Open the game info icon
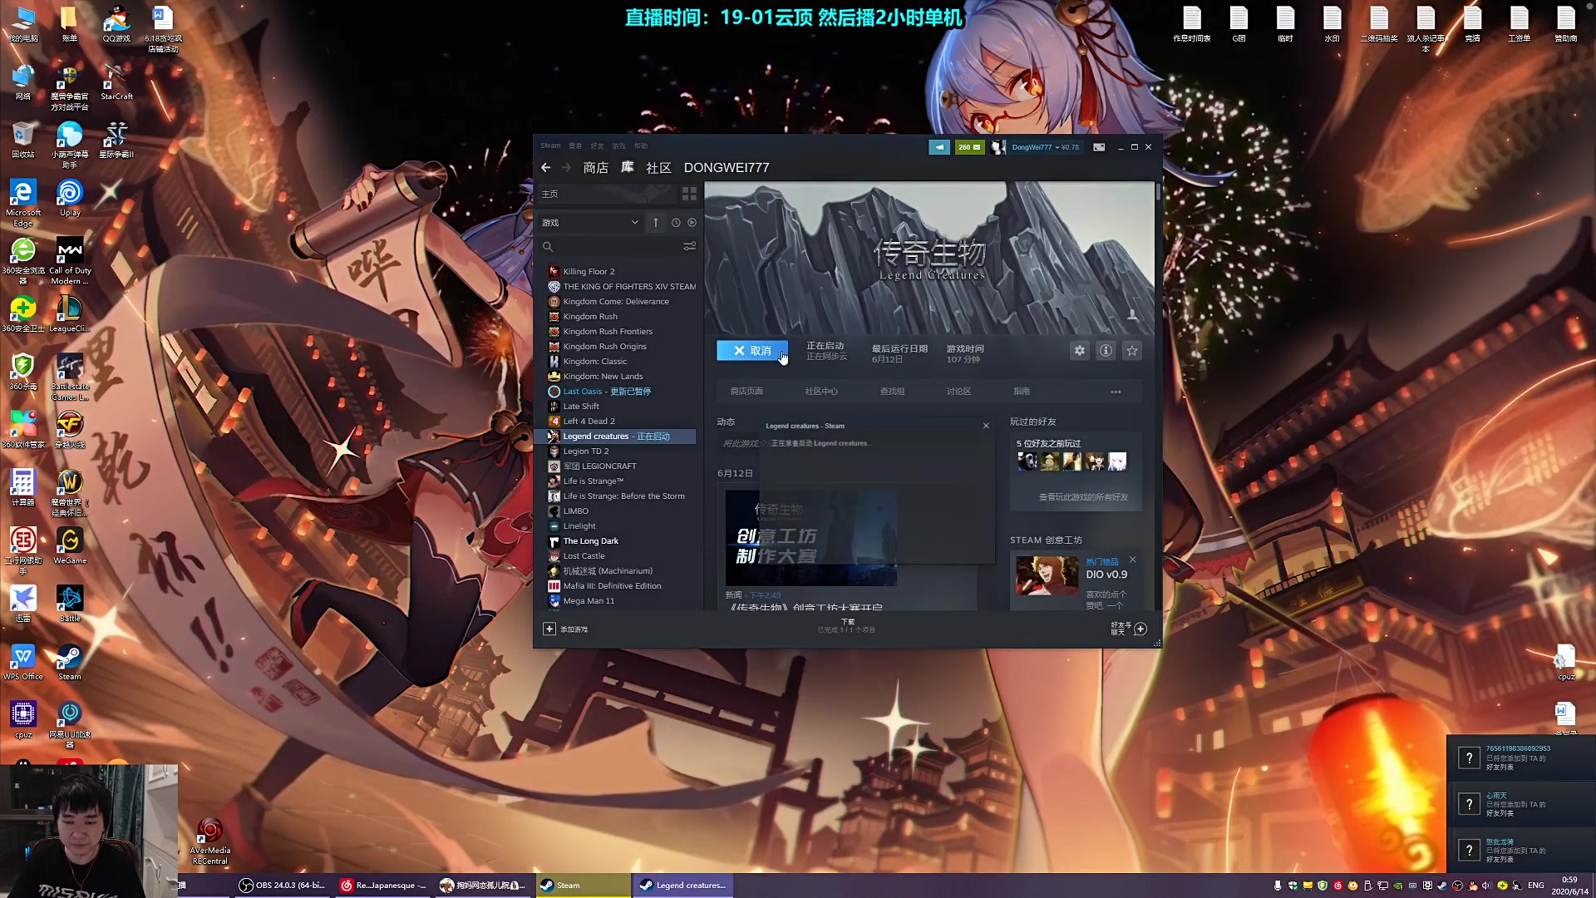The width and height of the screenshot is (1596, 898). [x=1106, y=351]
